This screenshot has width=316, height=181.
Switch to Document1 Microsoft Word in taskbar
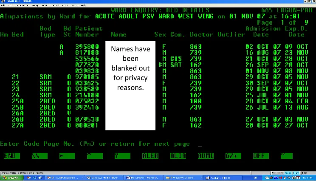tap(144, 178)
